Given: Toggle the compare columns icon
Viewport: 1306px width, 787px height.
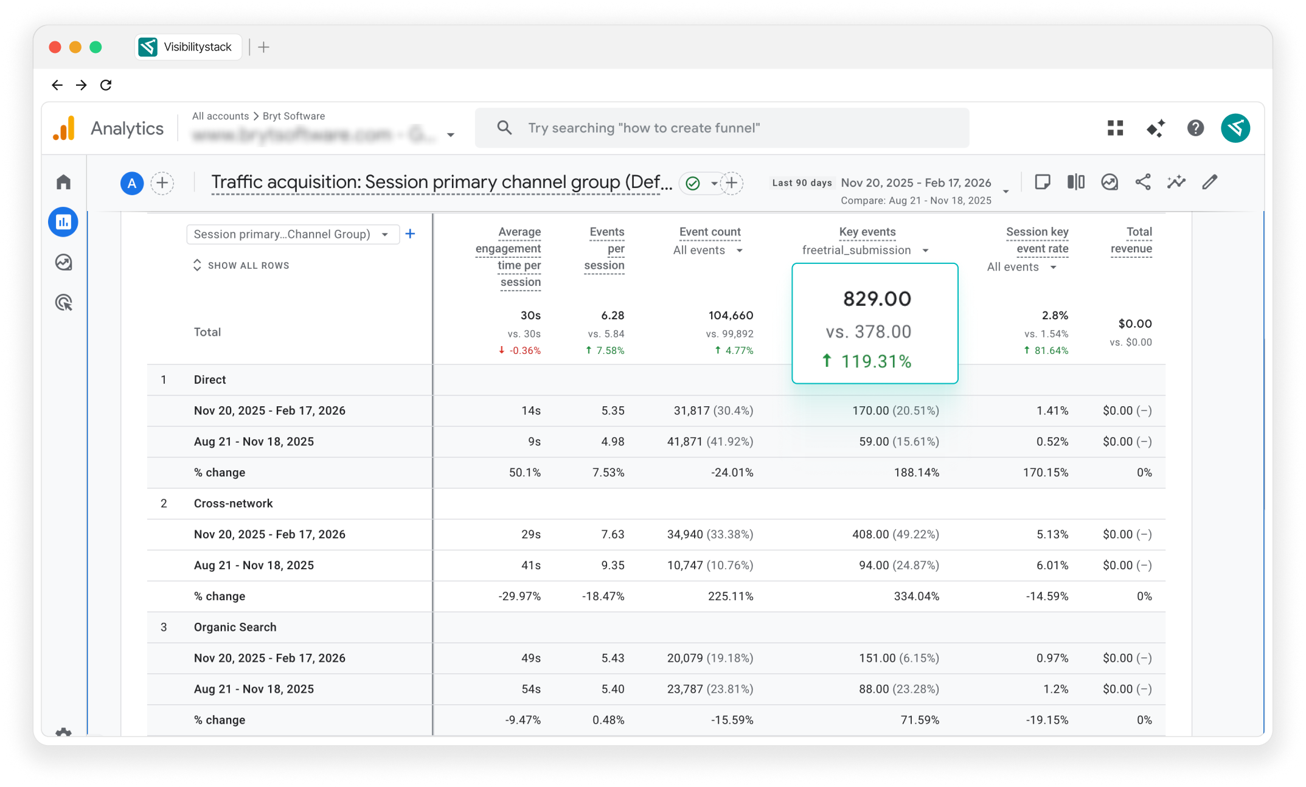Looking at the screenshot, I should pos(1075,182).
